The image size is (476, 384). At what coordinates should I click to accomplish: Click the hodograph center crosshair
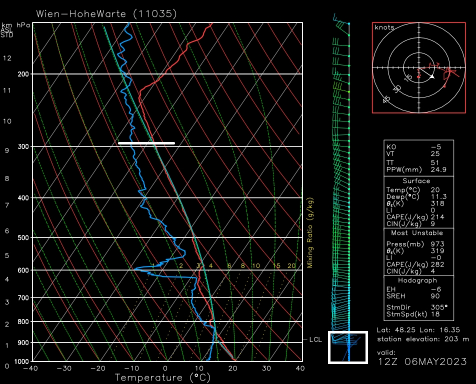419,67
